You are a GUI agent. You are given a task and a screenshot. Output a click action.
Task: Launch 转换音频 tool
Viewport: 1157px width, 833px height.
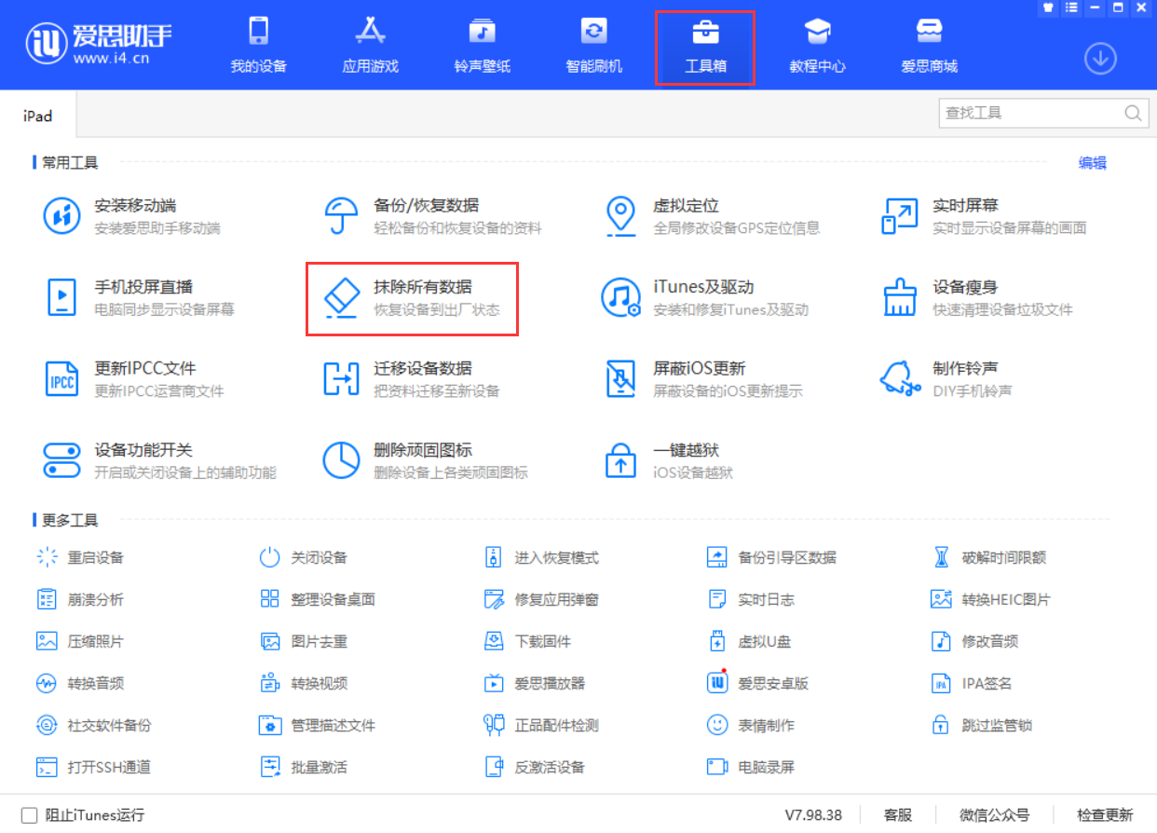point(79,683)
